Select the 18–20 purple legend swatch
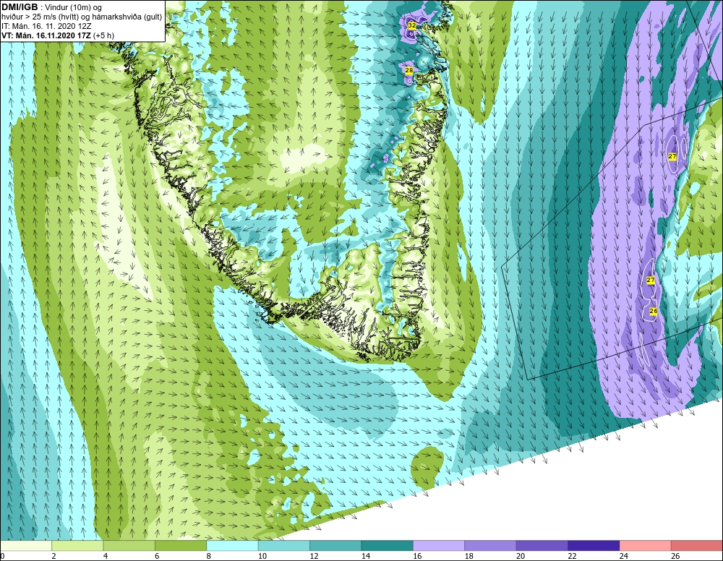The image size is (723, 561). click(x=491, y=546)
